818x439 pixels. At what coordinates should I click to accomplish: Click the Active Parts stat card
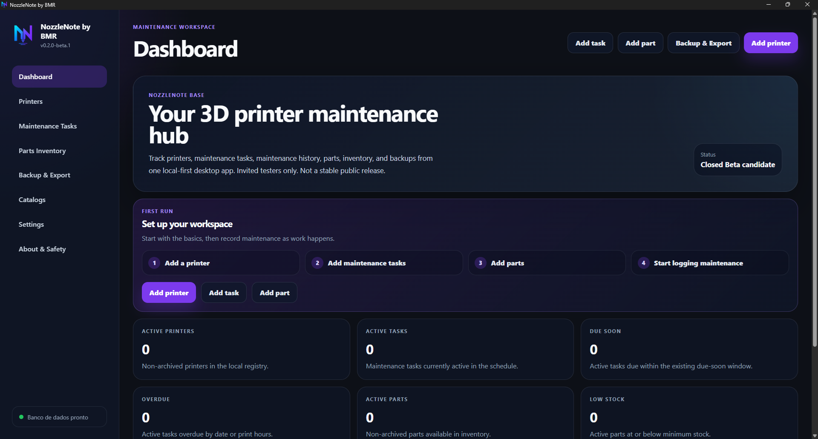click(465, 413)
